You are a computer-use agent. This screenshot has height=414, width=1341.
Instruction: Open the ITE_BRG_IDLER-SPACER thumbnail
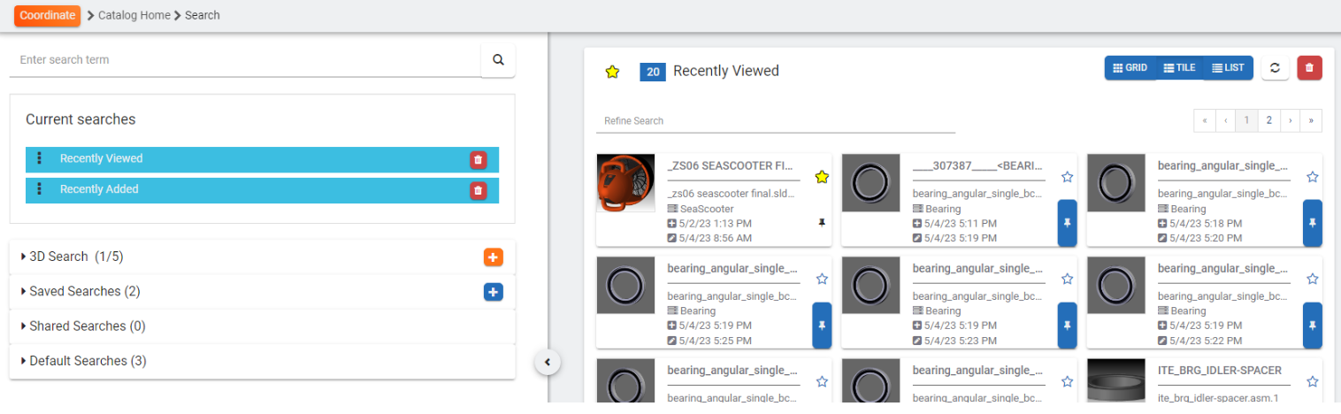coord(1116,380)
